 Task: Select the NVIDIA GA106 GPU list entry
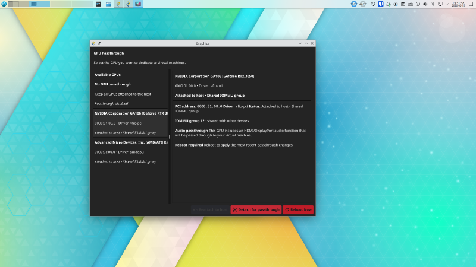pyautogui.click(x=130, y=113)
